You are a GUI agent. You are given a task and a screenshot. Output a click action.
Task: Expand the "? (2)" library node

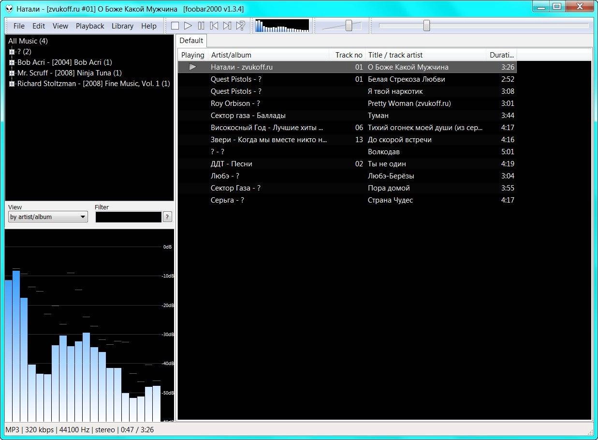[x=12, y=52]
